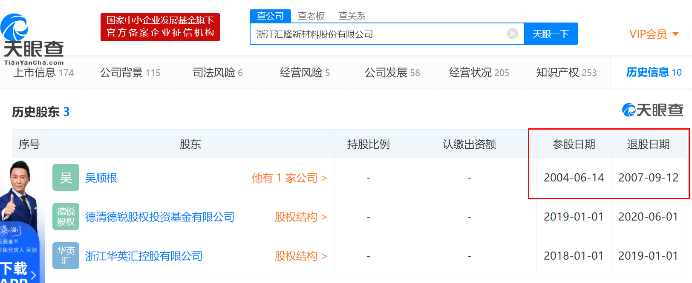Clear the search field with the X icon
This screenshot has height=283, width=692.
point(513,34)
